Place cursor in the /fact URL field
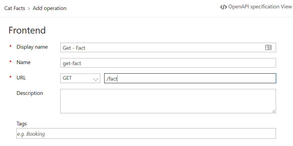Image resolution: width=293 pixels, height=146 pixels. [189, 78]
